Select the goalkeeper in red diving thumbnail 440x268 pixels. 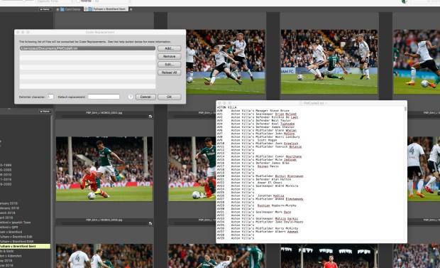point(104,168)
